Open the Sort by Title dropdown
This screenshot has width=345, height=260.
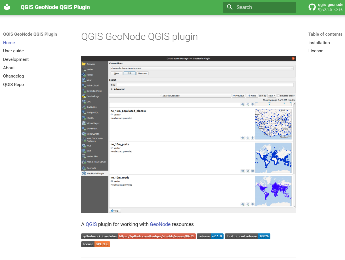(x=272, y=96)
